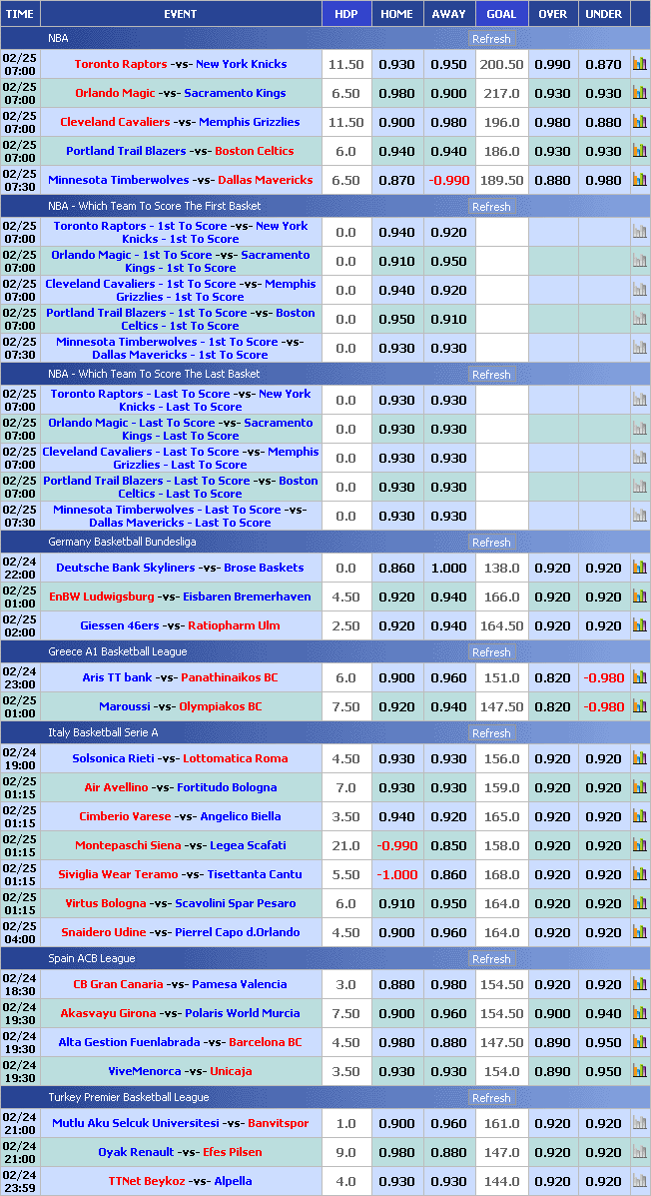The height and width of the screenshot is (1196, 651).
Task: Show statistics chart for Montepaschi Siena vs Legea Scafati
Action: [x=639, y=845]
